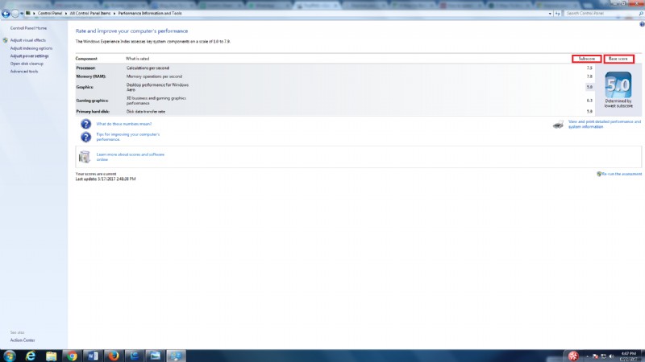Viewport: 645px width, 362px height.
Task: Click 'Re-run the assessment' link
Action: click(622, 174)
